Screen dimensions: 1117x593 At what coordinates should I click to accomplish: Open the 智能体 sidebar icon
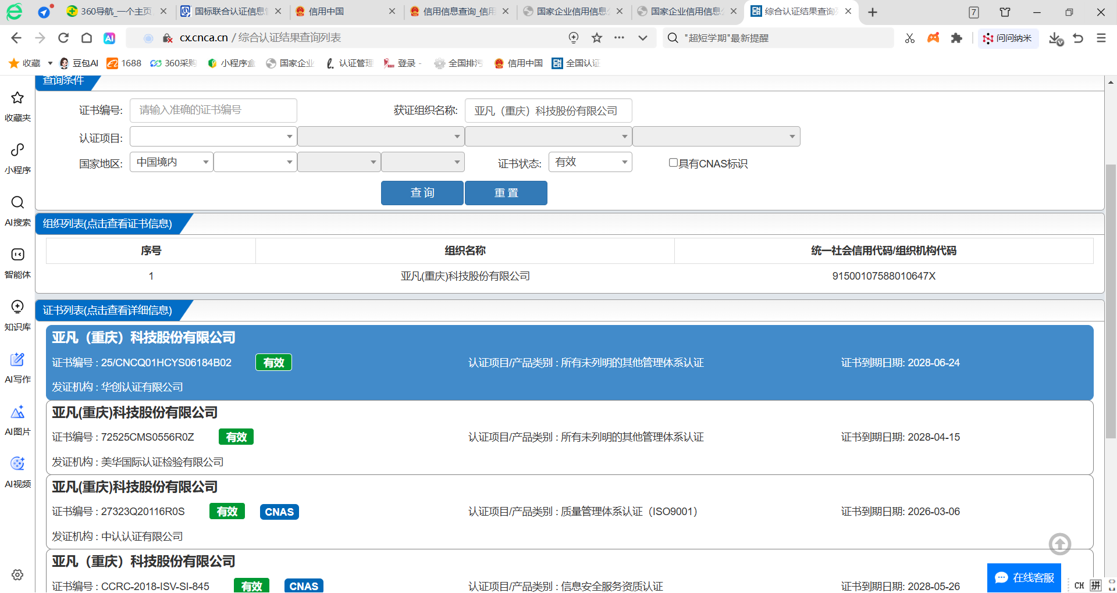[x=17, y=262]
